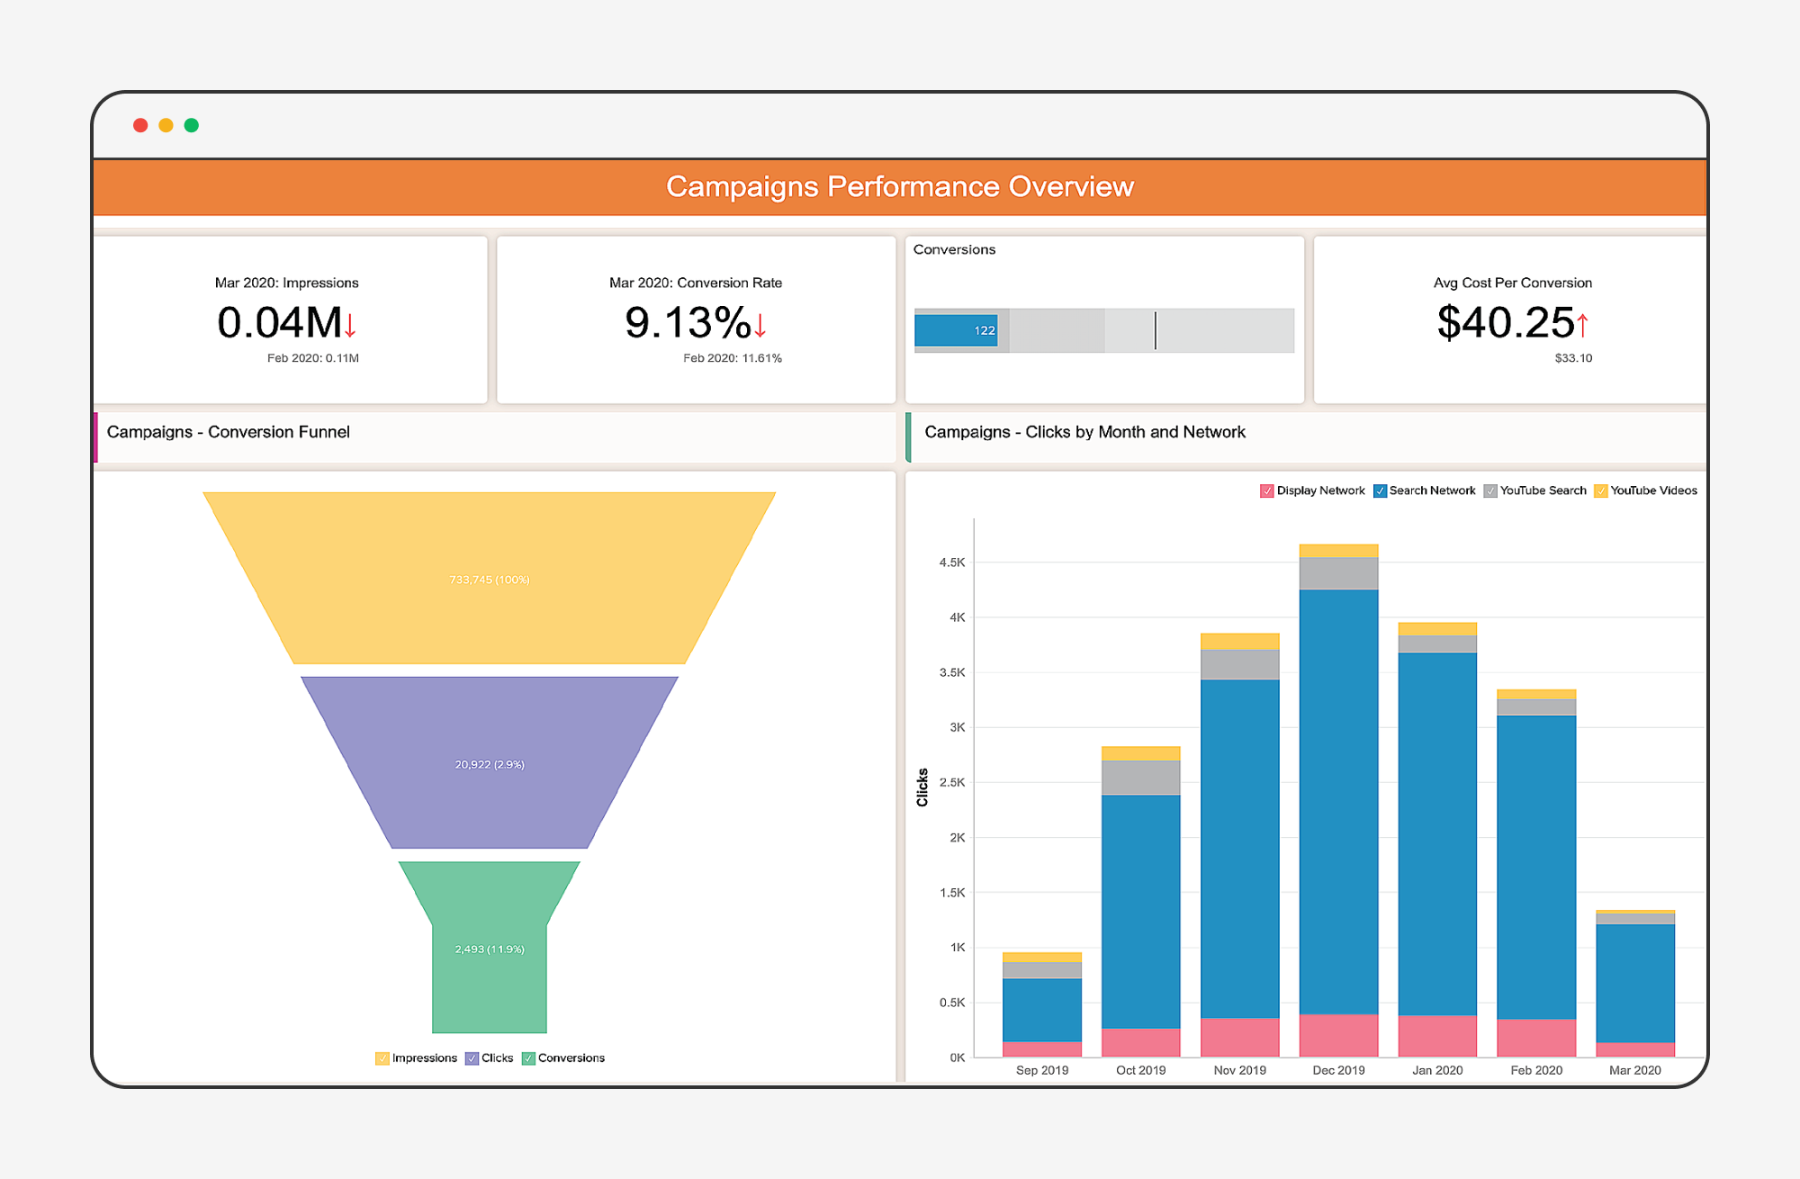Click the Feb 2020 x-axis label
The image size is (1800, 1179).
point(1536,1070)
